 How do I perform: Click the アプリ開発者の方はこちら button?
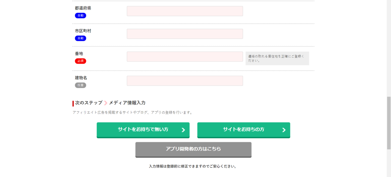[x=193, y=150]
